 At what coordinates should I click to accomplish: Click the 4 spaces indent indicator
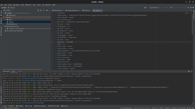coord(167,108)
